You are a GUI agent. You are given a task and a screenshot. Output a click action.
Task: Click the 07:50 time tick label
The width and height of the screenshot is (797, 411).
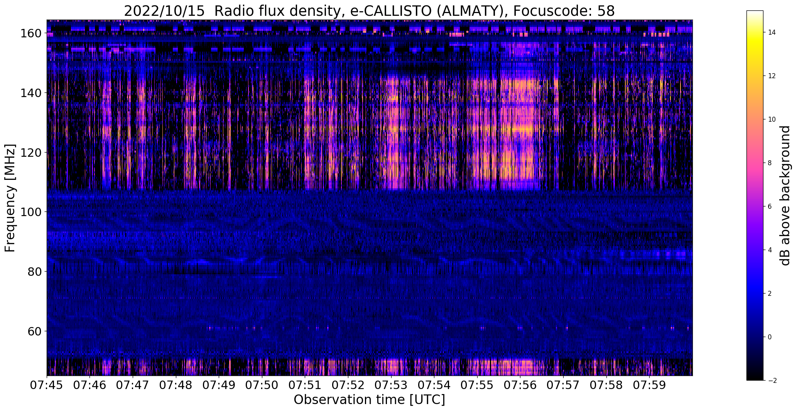pyautogui.click(x=262, y=385)
